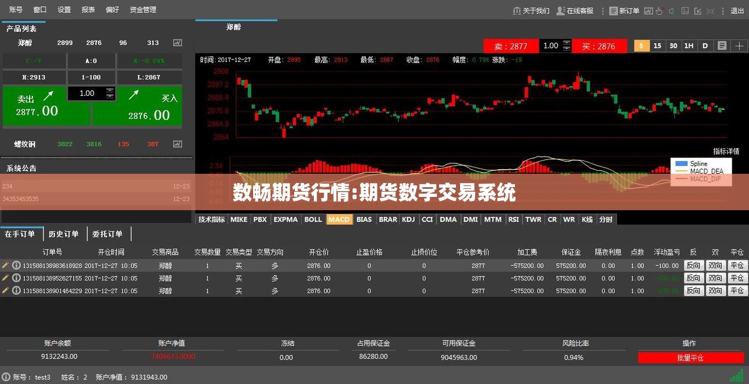The image size is (749, 384).
Task: Open the chart icon in the 郑醇 product row
Action: tap(177, 43)
